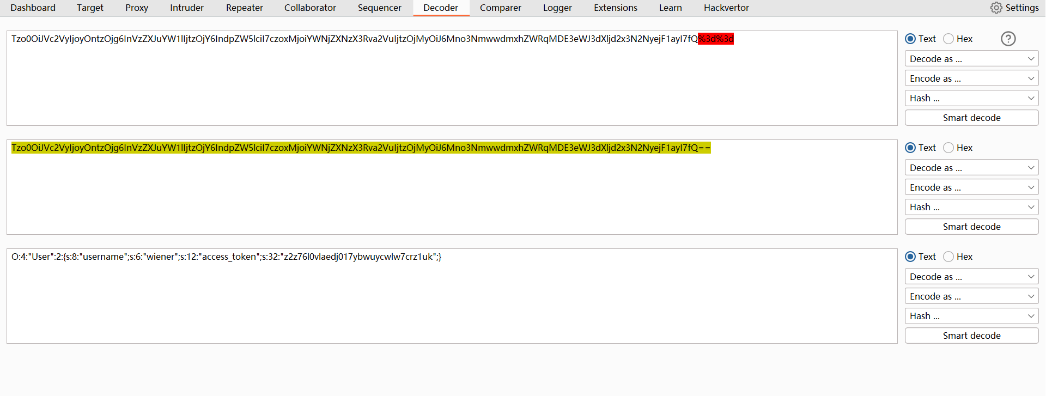Image resolution: width=1046 pixels, height=396 pixels.
Task: Open the third row's Encode as dropdown
Action: click(971, 296)
